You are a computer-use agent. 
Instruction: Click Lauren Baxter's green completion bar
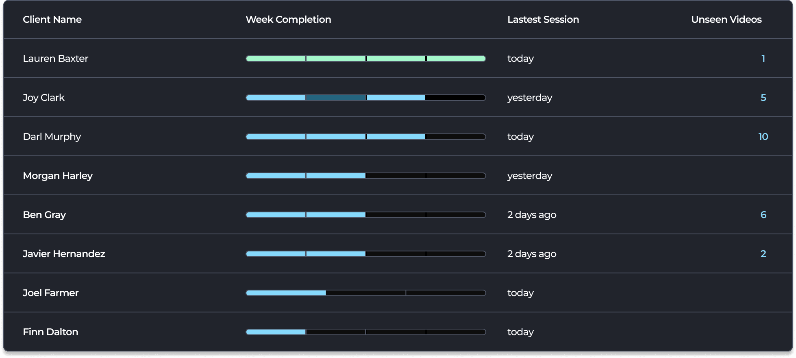(365, 59)
